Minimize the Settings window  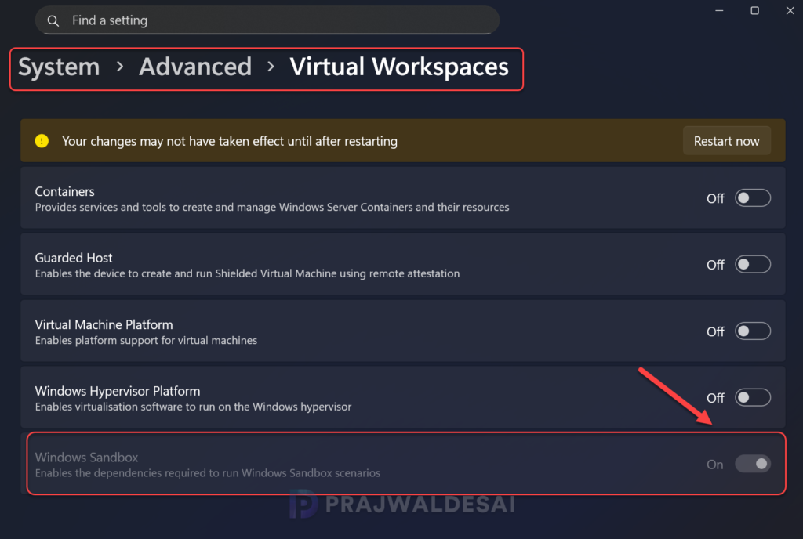pyautogui.click(x=719, y=10)
